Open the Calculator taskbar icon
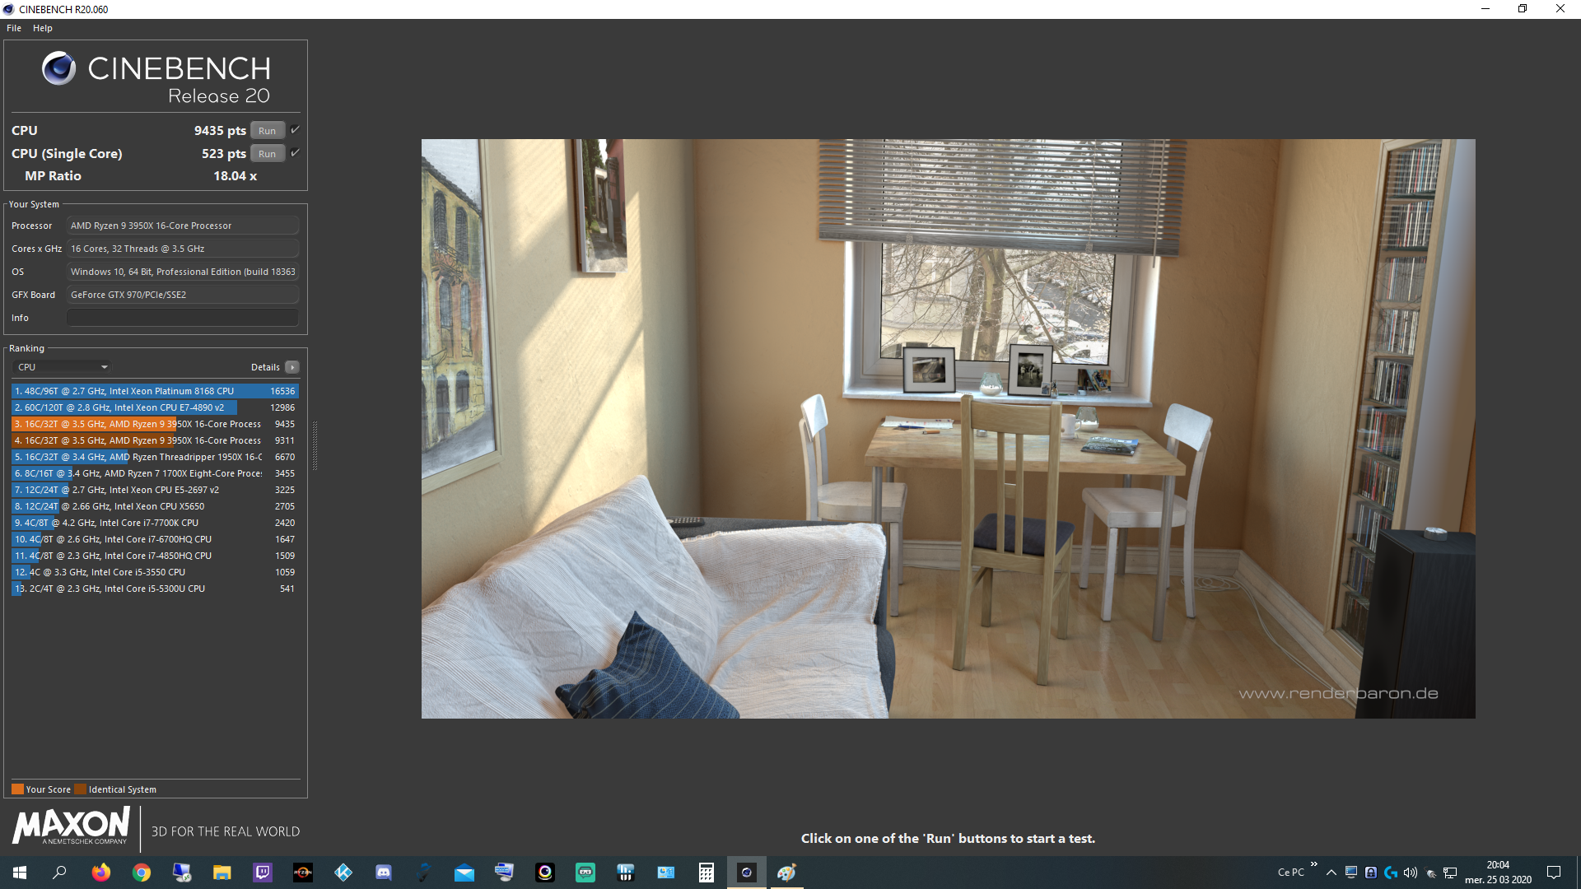This screenshot has width=1581, height=889. coord(706,873)
